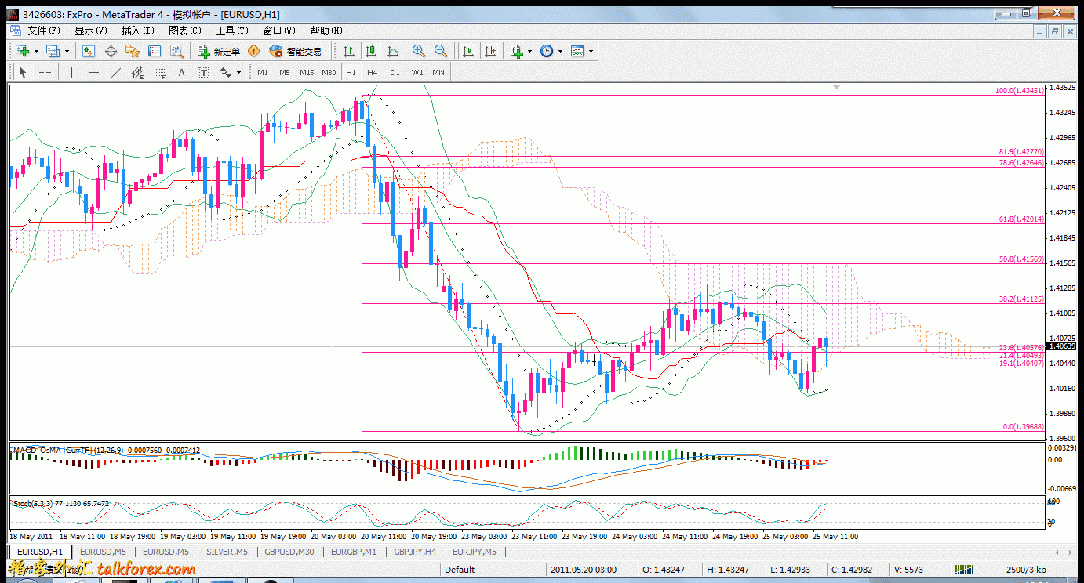The width and height of the screenshot is (1084, 583).
Task: Select the crosshair tool
Action: 45,72
